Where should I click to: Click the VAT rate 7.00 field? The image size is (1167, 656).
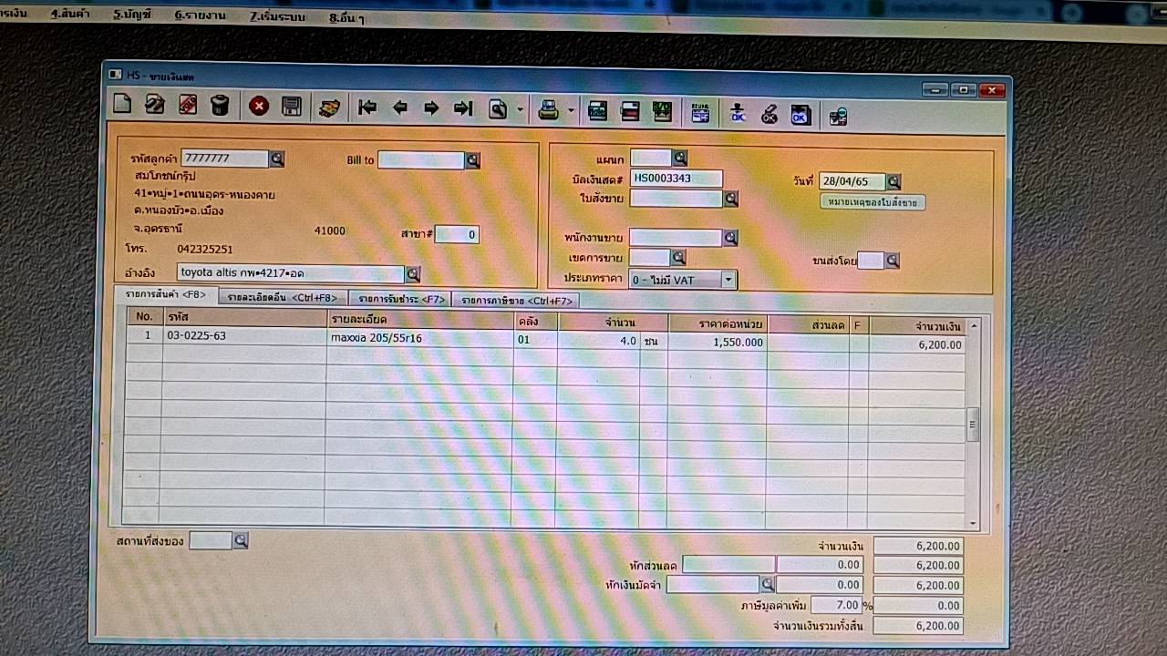[x=836, y=605]
